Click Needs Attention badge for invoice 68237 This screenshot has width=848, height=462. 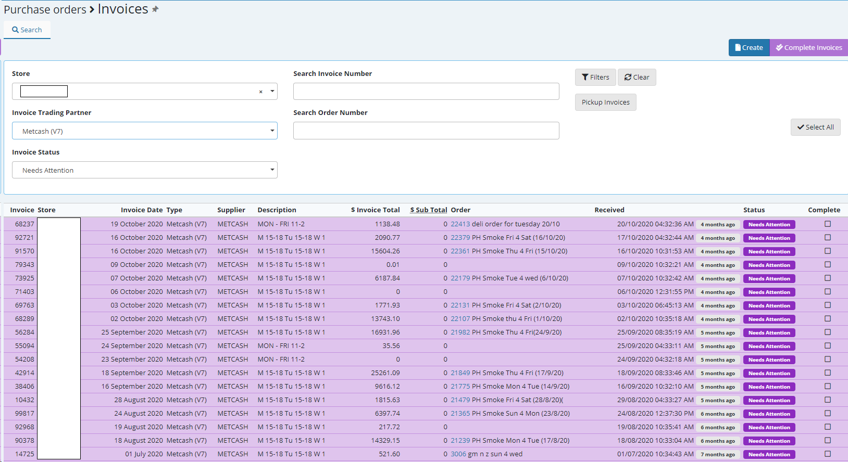tap(769, 225)
